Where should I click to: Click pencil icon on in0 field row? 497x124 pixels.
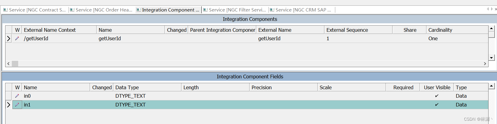coord(17,96)
